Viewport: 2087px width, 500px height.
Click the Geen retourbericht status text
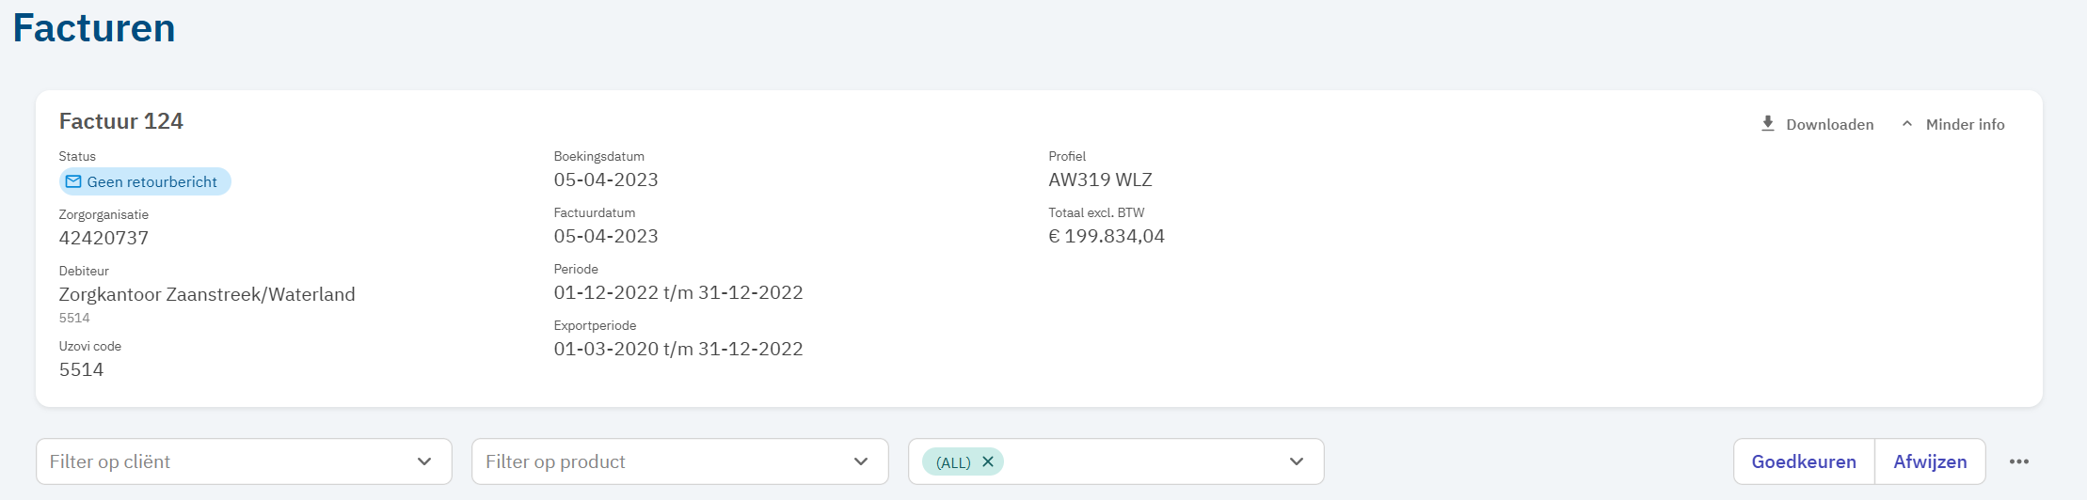[x=152, y=181]
